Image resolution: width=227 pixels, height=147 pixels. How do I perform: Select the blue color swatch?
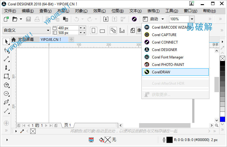(x=223, y=120)
